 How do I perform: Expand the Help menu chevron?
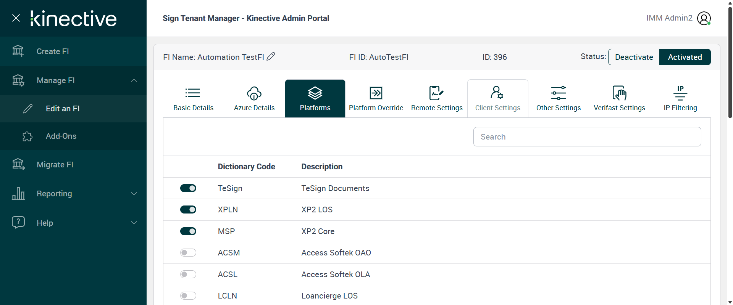134,223
